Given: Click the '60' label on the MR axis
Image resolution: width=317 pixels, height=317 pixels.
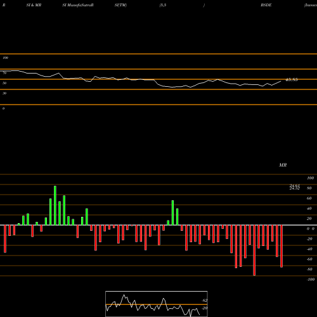Looking at the screenshot, I should click(309, 198).
